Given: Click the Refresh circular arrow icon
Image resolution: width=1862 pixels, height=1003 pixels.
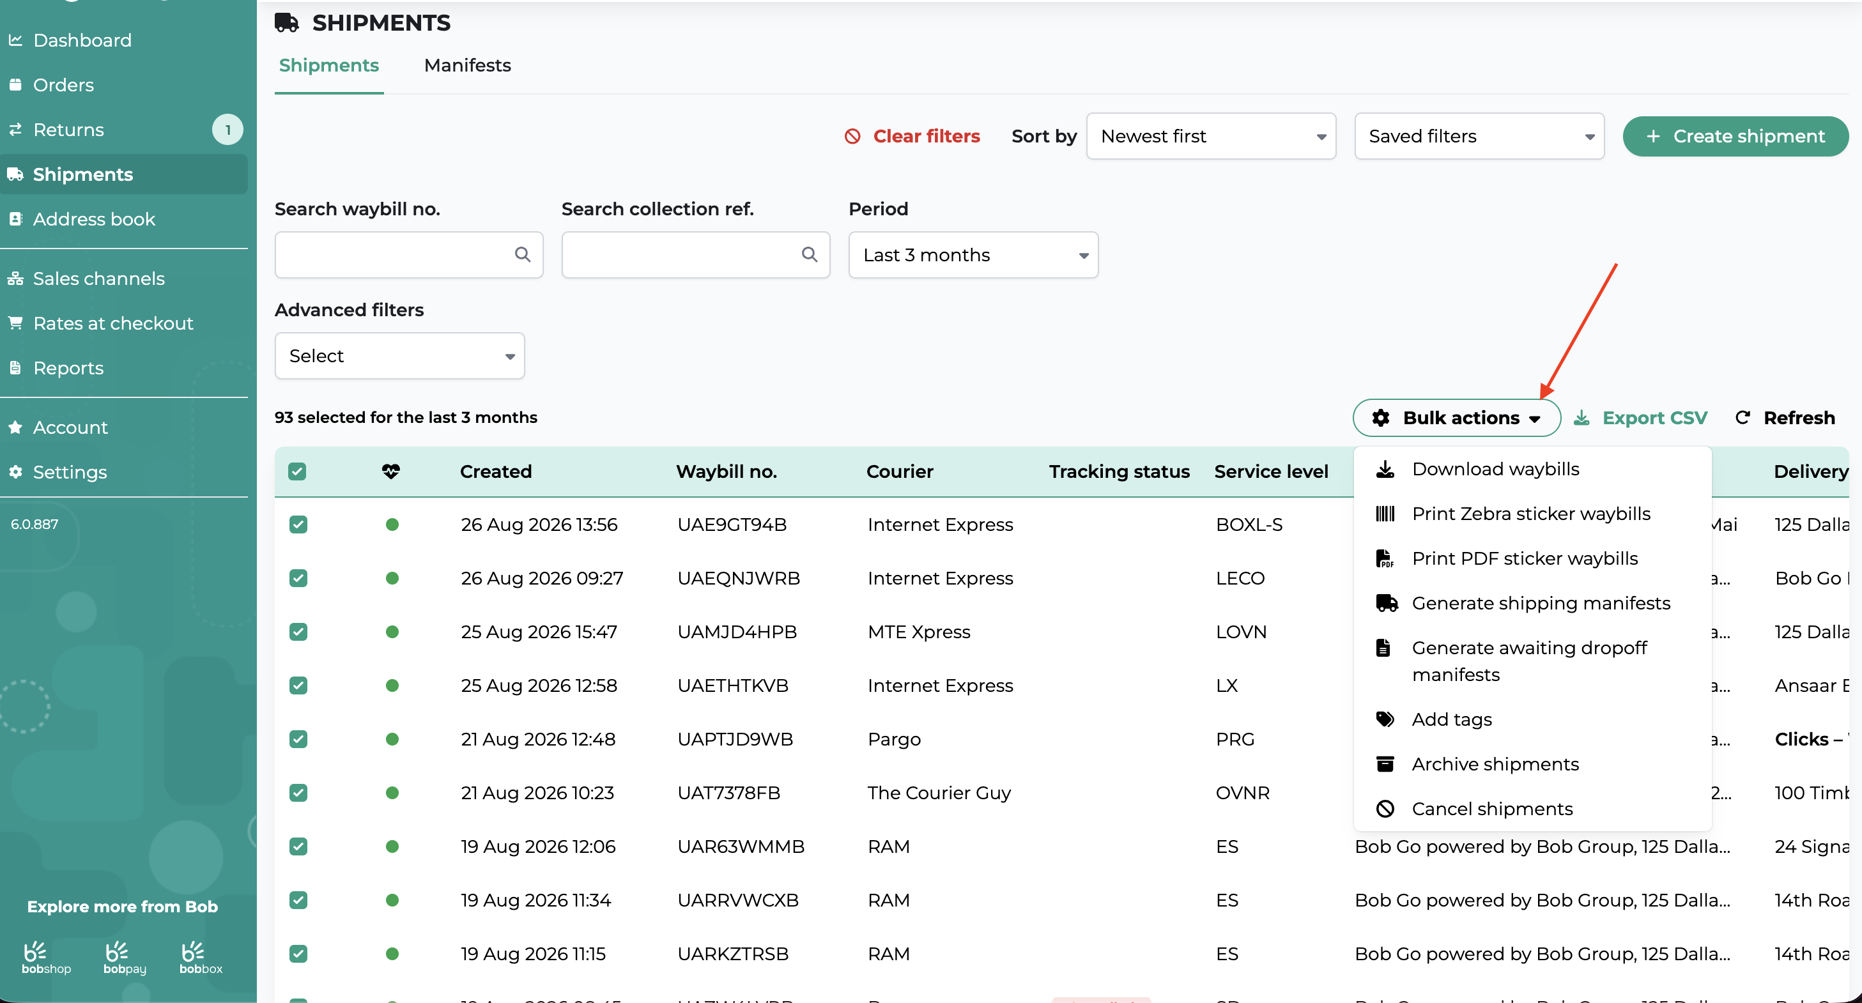Looking at the screenshot, I should coord(1743,418).
